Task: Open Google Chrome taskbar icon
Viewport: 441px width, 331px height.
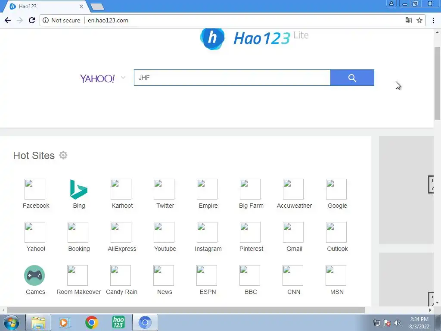Action: tap(91, 322)
